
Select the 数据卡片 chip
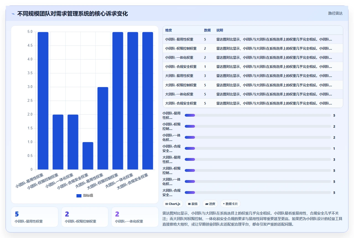[230, 204]
